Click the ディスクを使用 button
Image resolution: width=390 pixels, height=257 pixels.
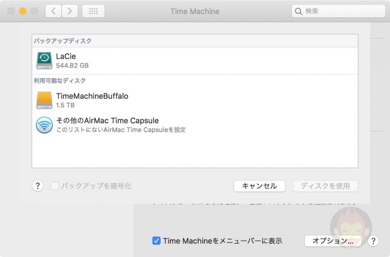click(325, 186)
